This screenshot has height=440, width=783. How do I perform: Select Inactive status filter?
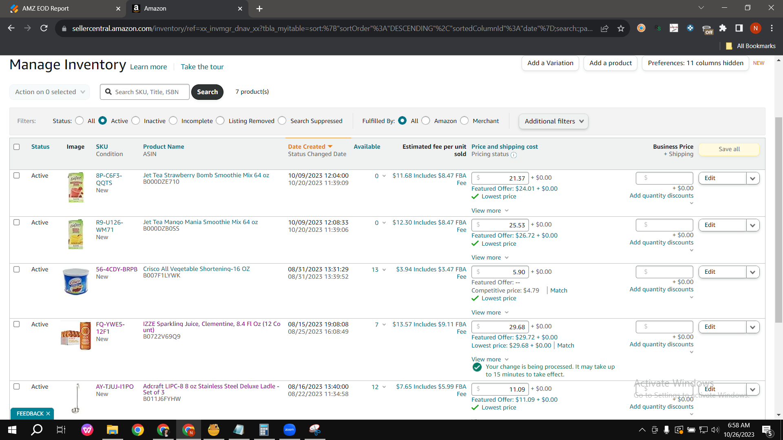tap(136, 121)
